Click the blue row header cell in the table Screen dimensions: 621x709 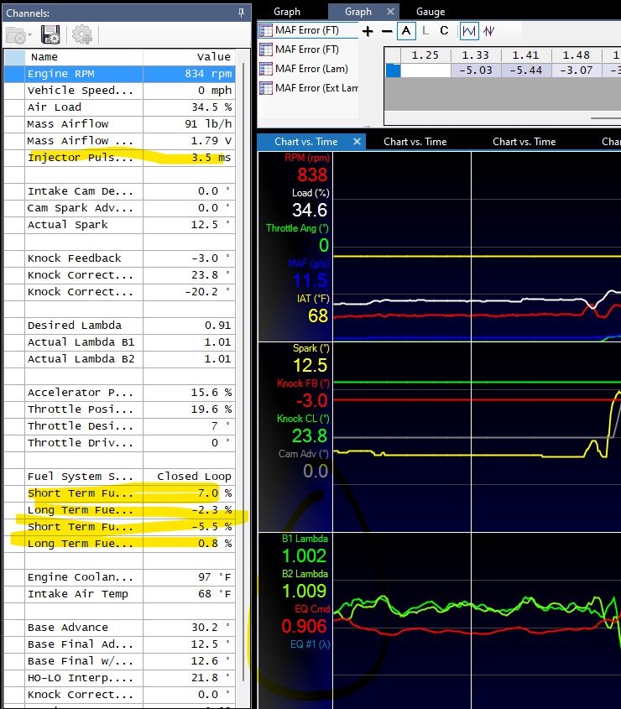pyautogui.click(x=393, y=70)
